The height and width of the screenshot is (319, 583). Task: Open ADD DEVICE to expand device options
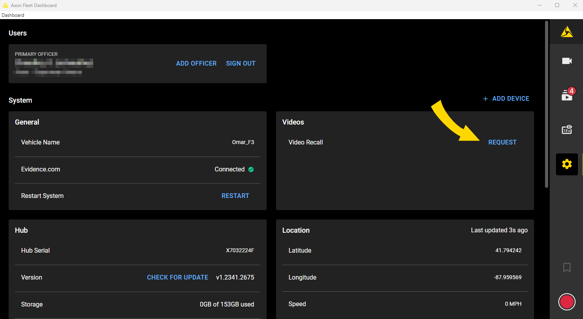[x=506, y=99]
